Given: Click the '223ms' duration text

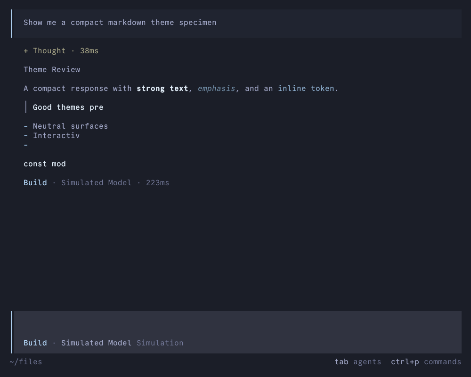Looking at the screenshot, I should point(157,182).
